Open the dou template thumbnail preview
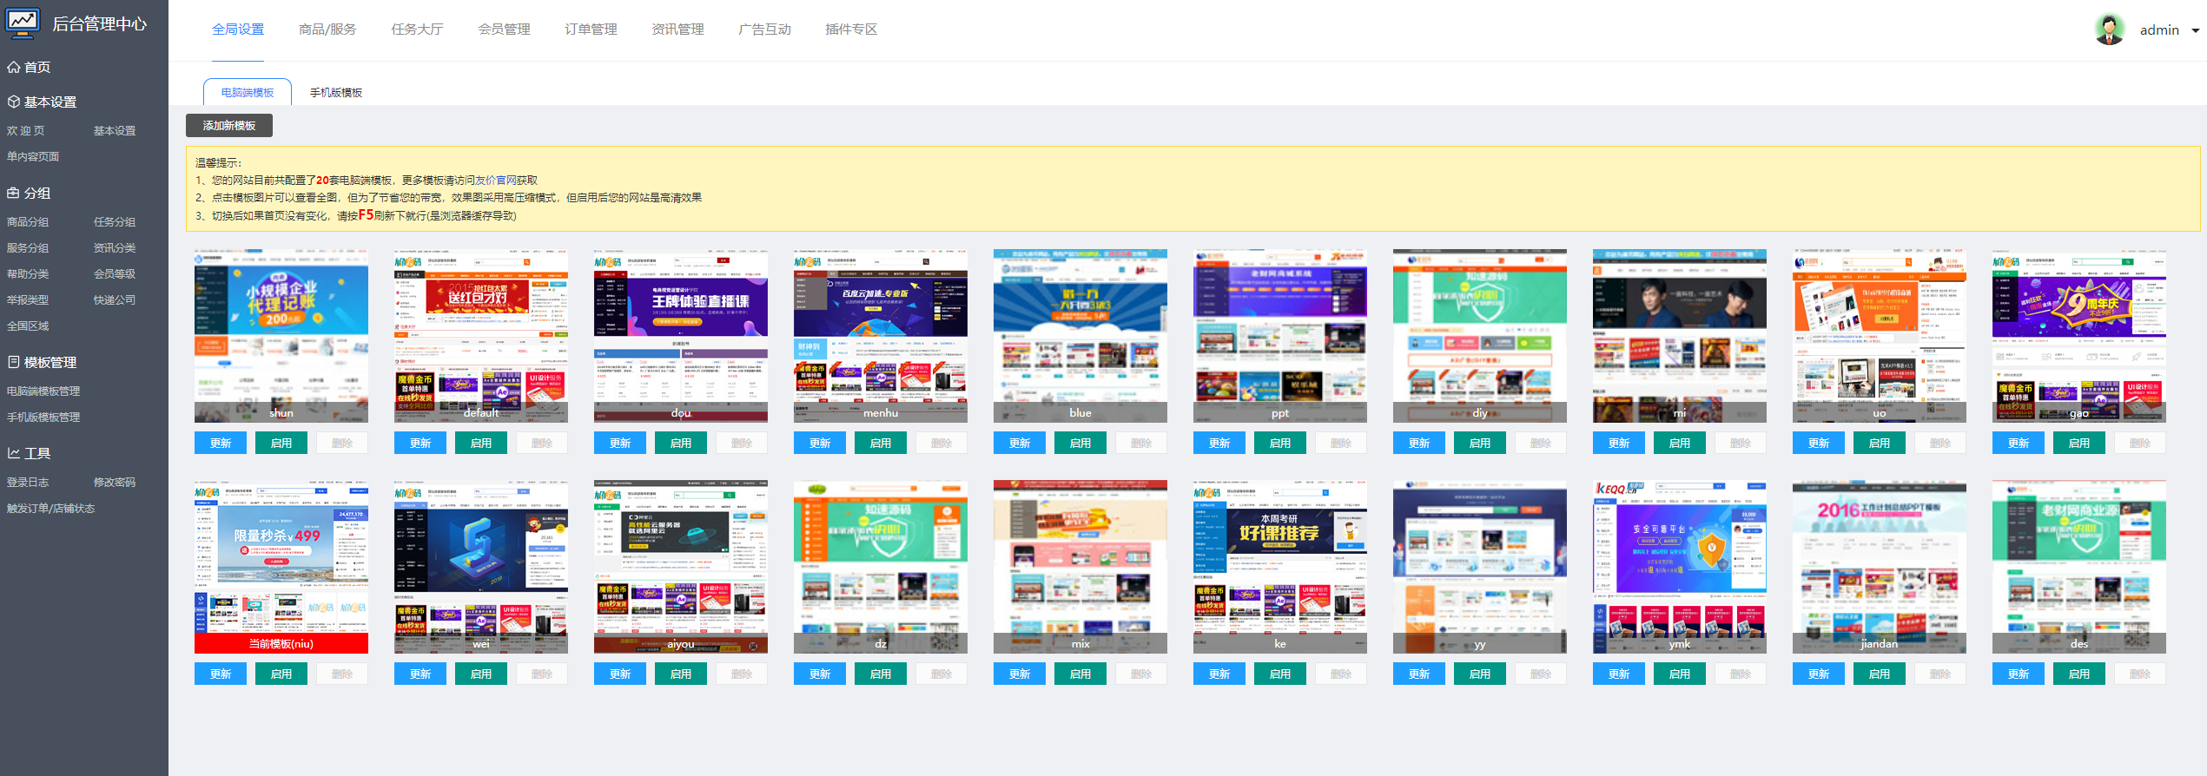 (681, 335)
